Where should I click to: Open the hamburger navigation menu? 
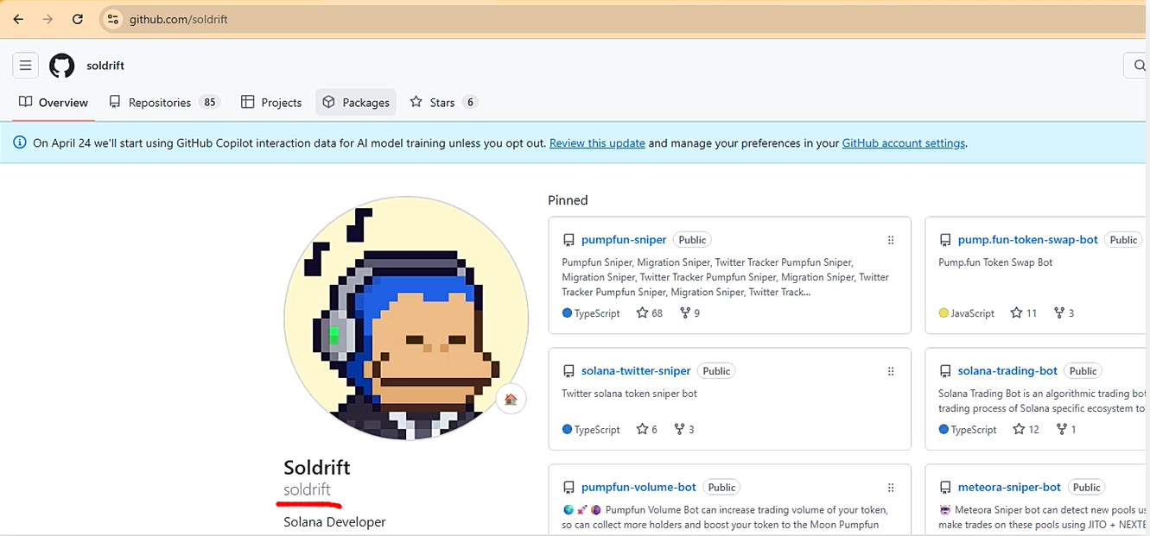[x=25, y=66]
